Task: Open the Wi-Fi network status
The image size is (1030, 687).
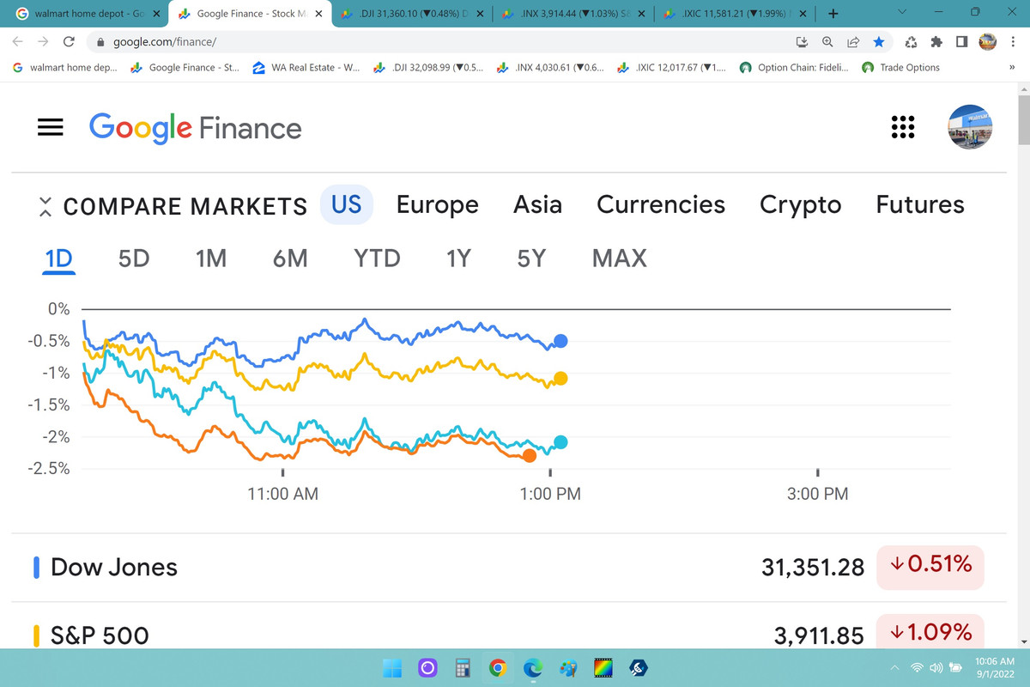Action: tap(917, 668)
